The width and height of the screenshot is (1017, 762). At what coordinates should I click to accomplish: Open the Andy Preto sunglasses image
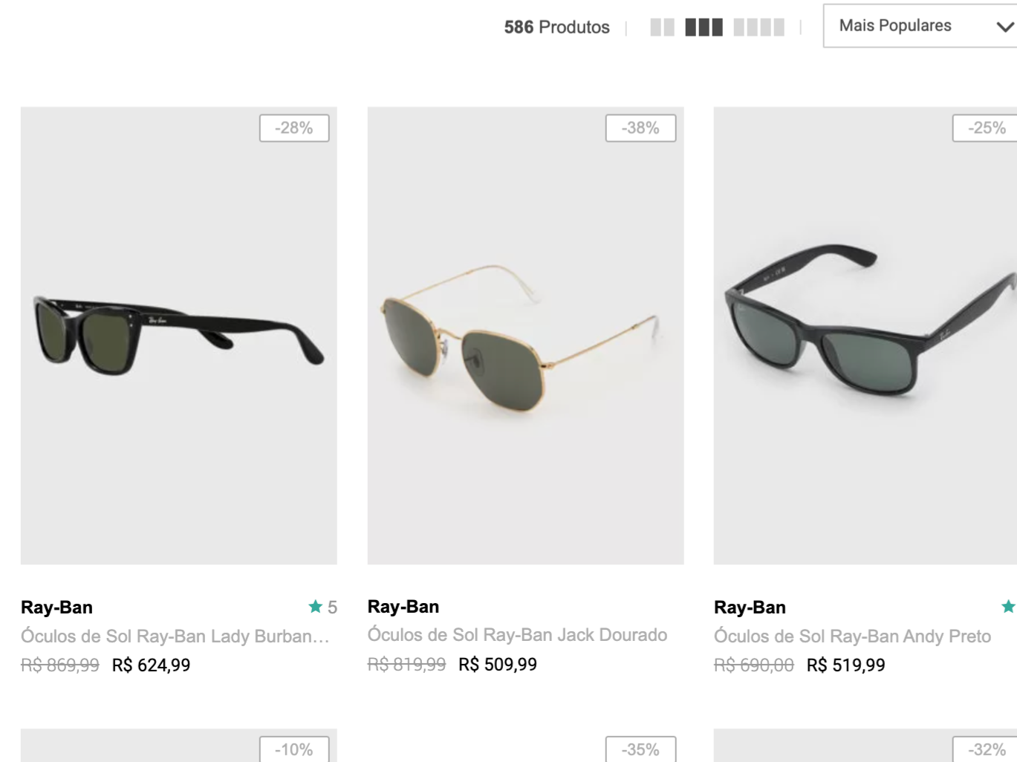tap(865, 336)
